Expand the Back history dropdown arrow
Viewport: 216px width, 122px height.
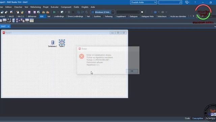coord(159,12)
